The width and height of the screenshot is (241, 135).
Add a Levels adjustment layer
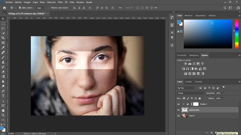(x=190, y=64)
